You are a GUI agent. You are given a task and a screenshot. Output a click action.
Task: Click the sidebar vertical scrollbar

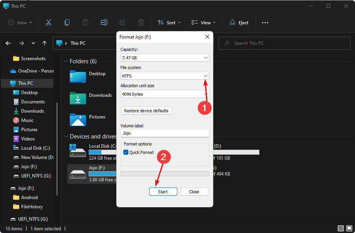[57, 149]
